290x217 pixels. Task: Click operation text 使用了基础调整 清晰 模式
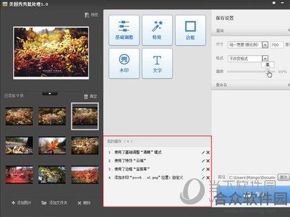tap(138, 152)
